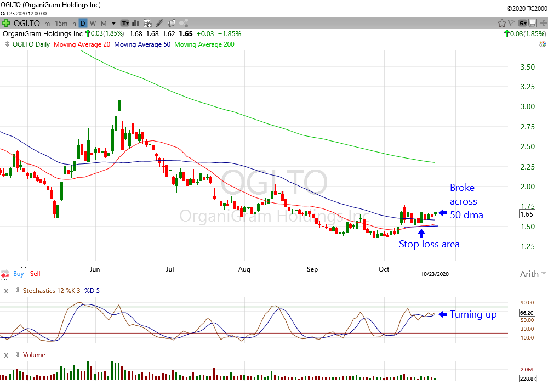This screenshot has width=548, height=384.
Task: Open the drawing tools pencil icon
Action: pos(159,23)
